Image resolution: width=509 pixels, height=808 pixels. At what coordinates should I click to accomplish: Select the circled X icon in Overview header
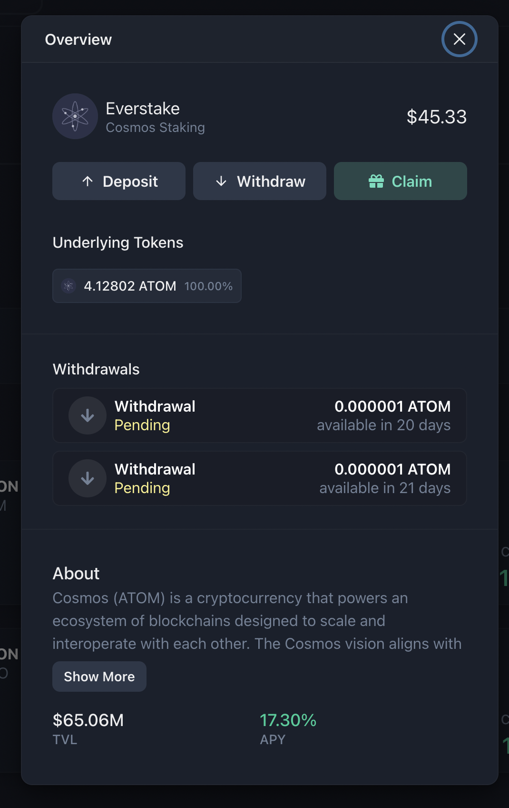(x=459, y=39)
